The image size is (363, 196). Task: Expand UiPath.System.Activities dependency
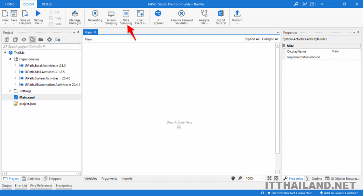[x=16, y=78]
